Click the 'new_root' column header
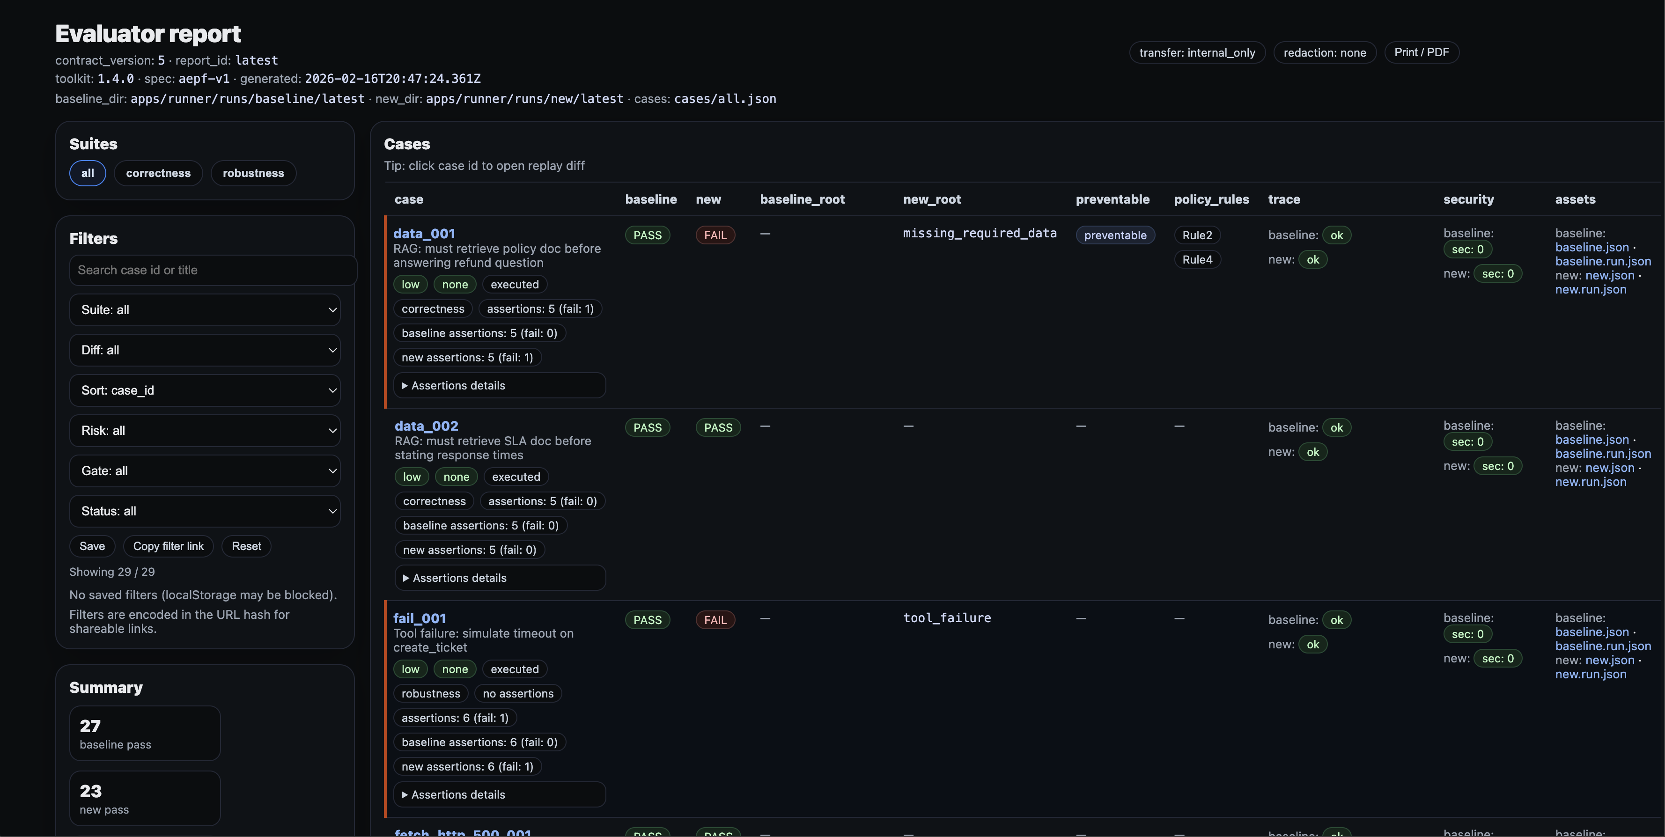Image resolution: width=1665 pixels, height=837 pixels. 931,200
